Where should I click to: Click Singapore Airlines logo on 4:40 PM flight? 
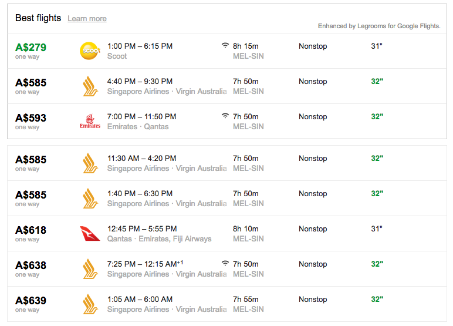point(90,86)
